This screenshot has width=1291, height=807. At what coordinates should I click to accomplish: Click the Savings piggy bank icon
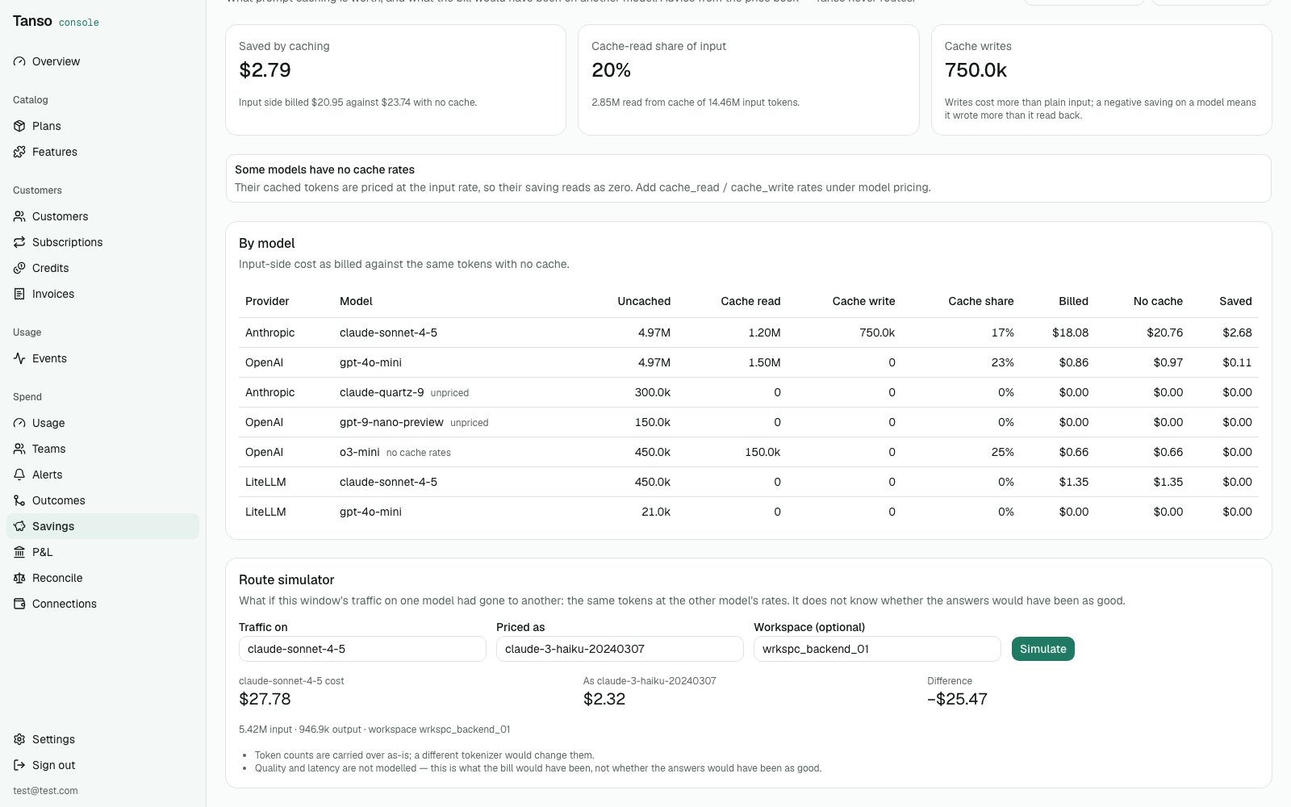[x=19, y=526]
